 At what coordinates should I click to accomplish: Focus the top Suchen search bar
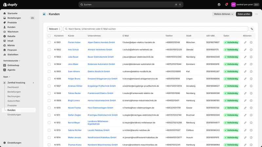pos(131,5)
